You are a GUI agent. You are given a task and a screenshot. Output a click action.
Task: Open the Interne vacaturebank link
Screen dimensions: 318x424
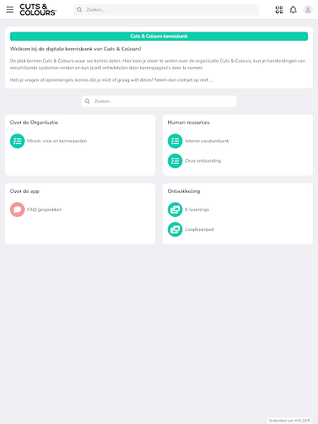(x=207, y=141)
